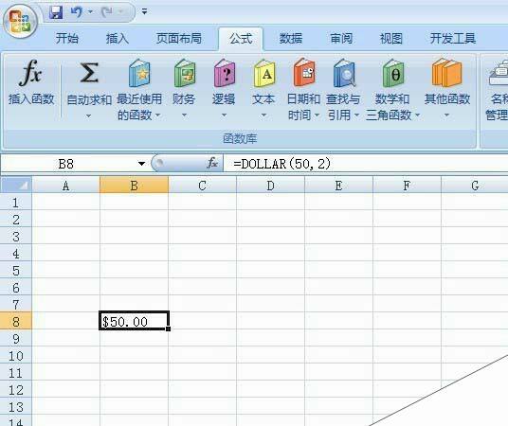Select column E header
508x426 pixels.
339,186
